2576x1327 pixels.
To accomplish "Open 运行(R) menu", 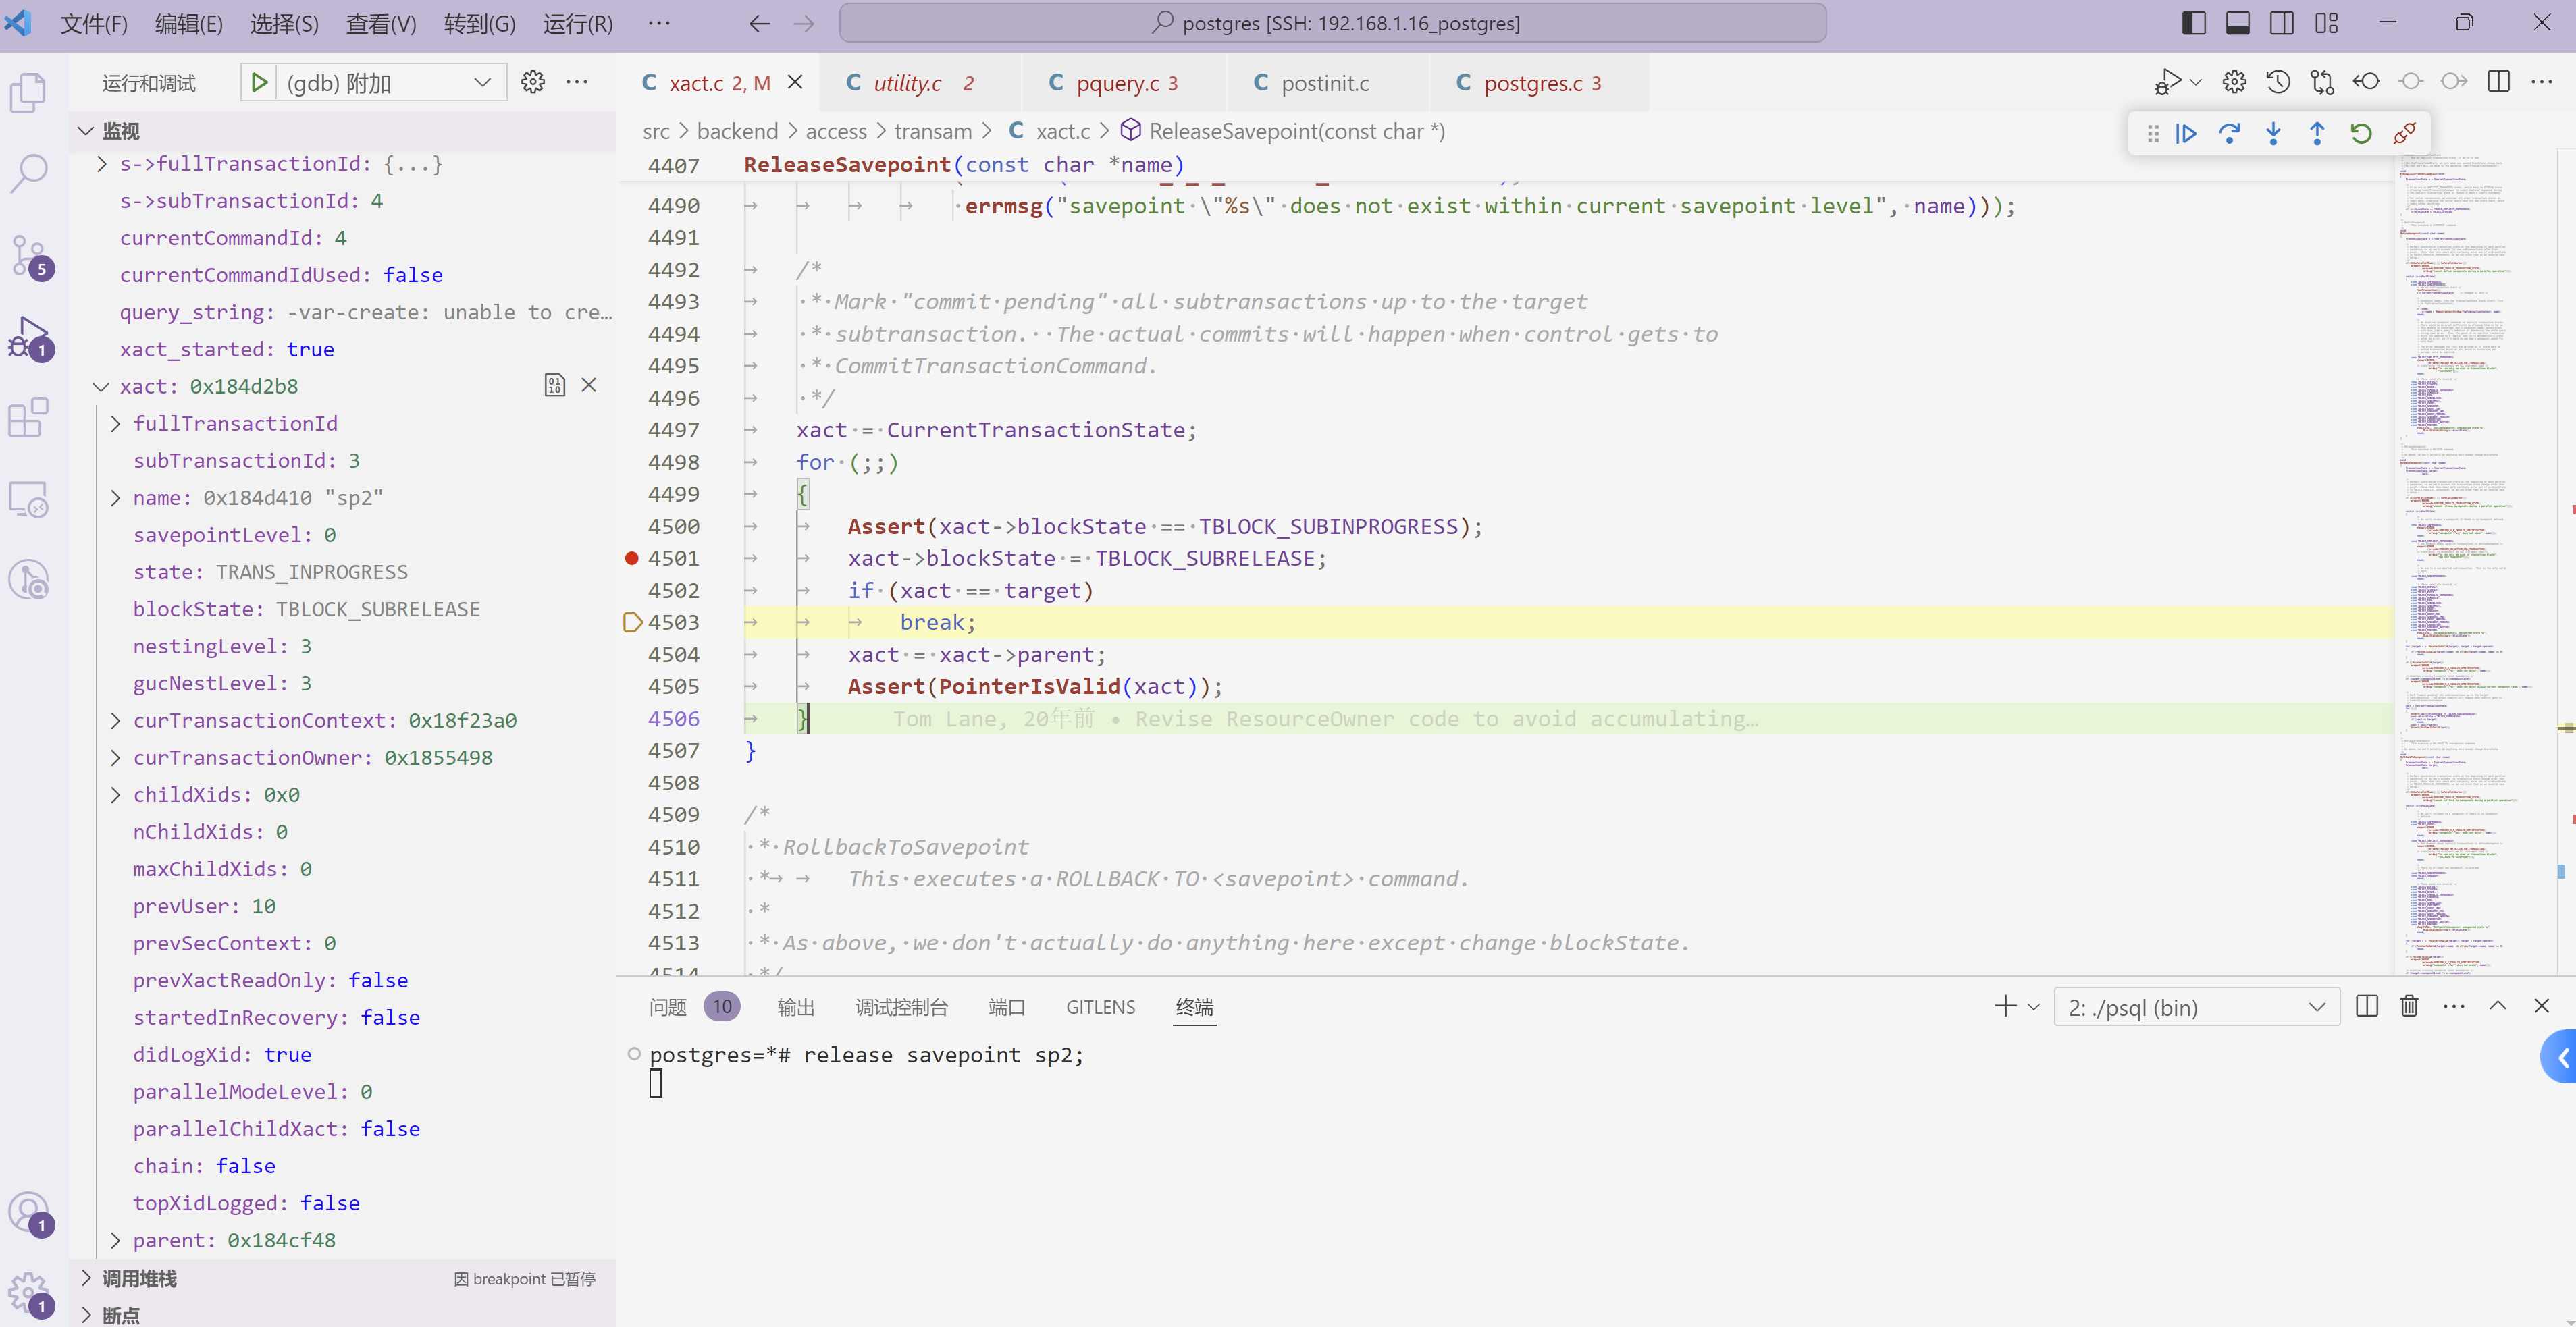I will [578, 24].
